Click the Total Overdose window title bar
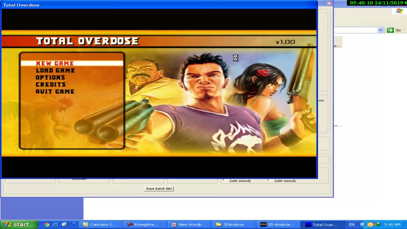 pyautogui.click(x=159, y=5)
